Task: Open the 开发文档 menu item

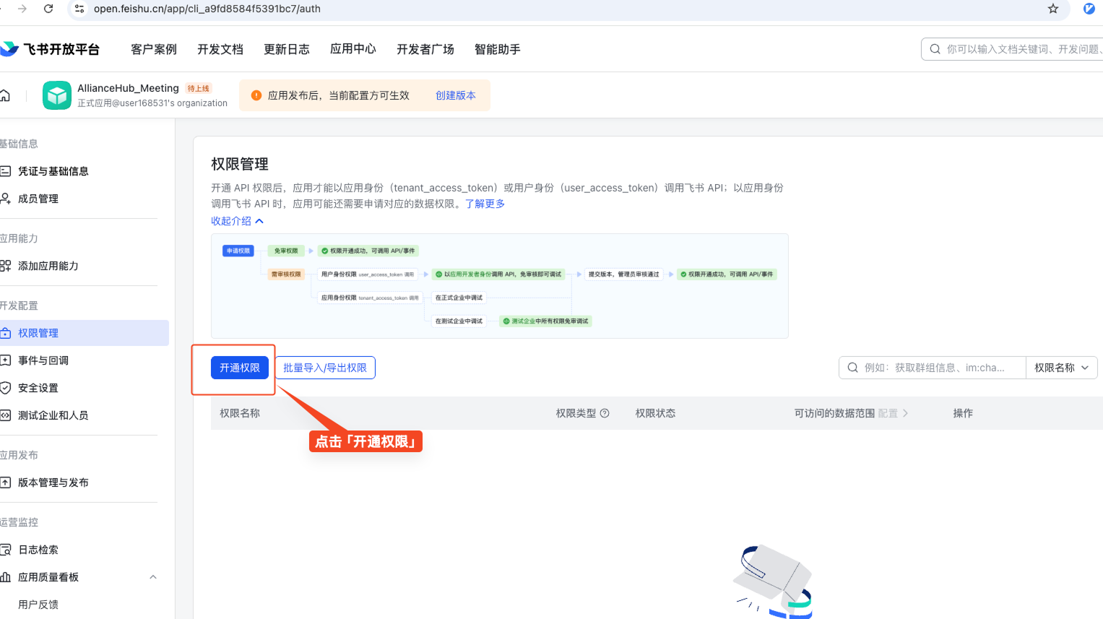Action: [220, 48]
